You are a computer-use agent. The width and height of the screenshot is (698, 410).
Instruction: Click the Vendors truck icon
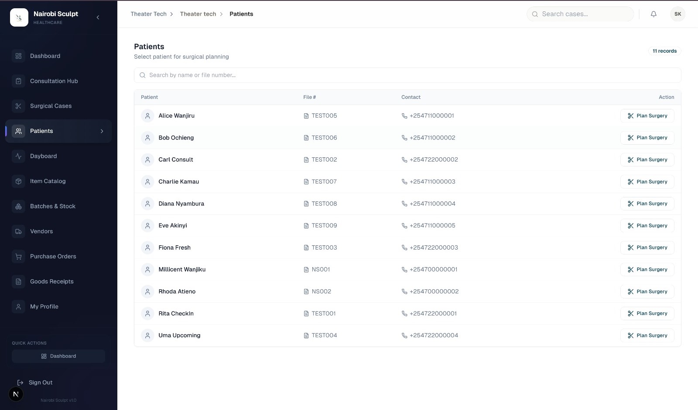[18, 231]
